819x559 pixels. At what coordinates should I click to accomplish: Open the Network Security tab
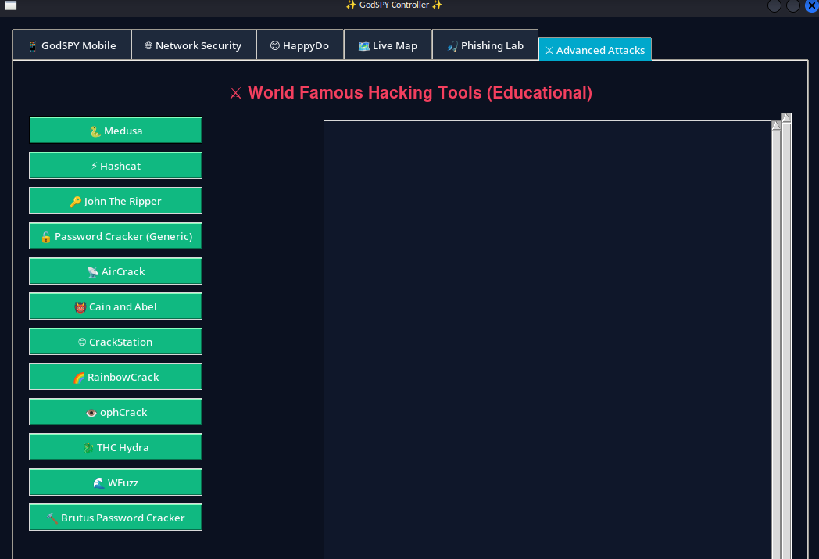pos(194,45)
